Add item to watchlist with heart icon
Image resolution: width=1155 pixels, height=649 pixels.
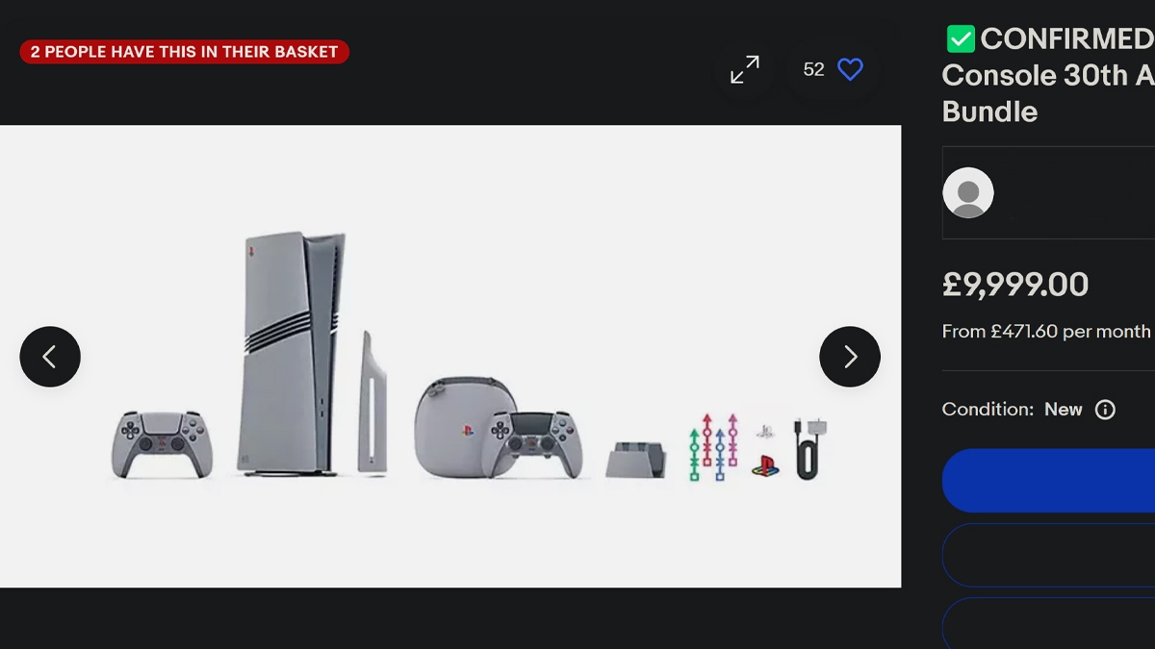point(850,69)
